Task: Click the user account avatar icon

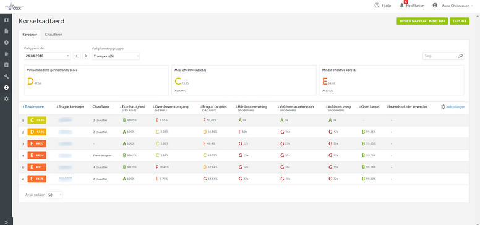Action: tap(435, 6)
